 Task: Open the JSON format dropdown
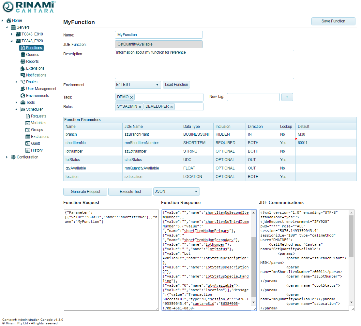pyautogui.click(x=176, y=192)
